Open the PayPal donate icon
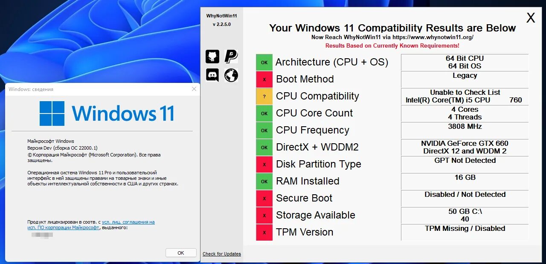This screenshot has height=264, width=546. coord(231,57)
